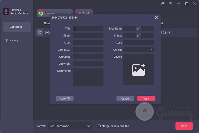199x133 pixels.
Task: Expand the chrome source program dropdown
Action: [x=70, y=13]
